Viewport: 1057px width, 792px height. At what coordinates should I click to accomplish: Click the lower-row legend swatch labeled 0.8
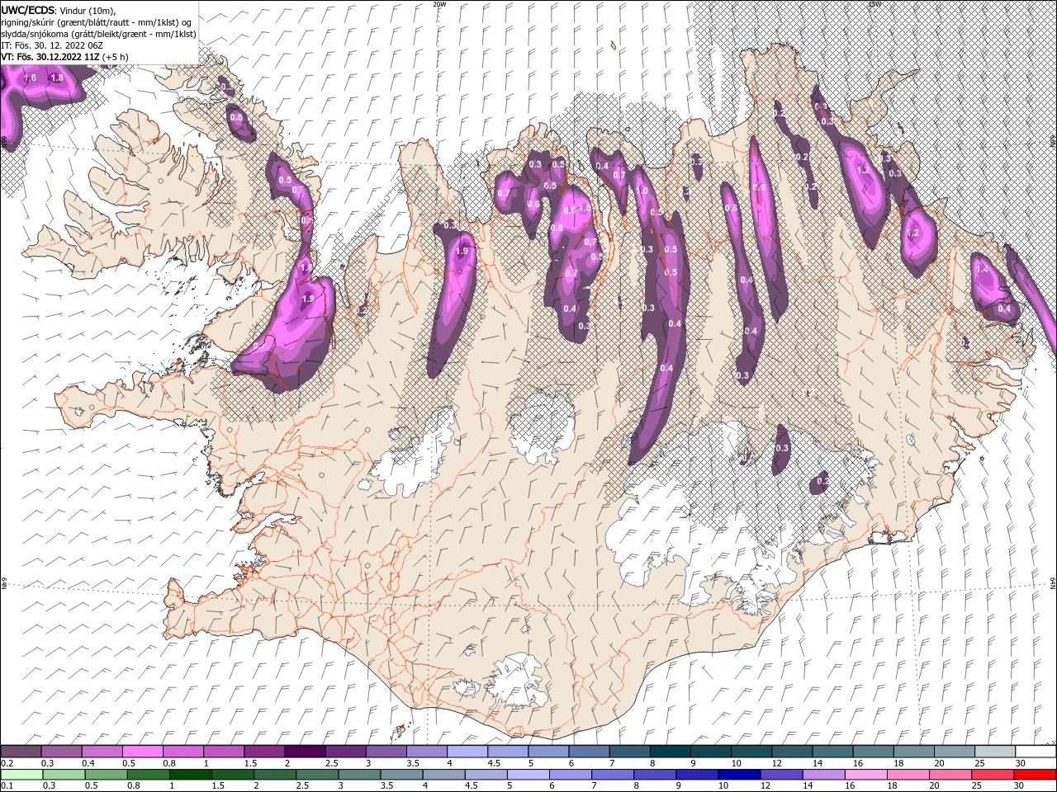coord(149,775)
